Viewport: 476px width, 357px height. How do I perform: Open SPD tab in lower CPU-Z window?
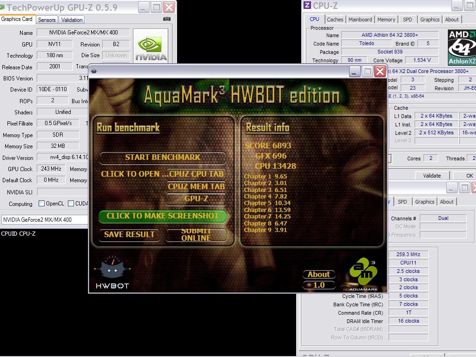pyautogui.click(x=402, y=202)
